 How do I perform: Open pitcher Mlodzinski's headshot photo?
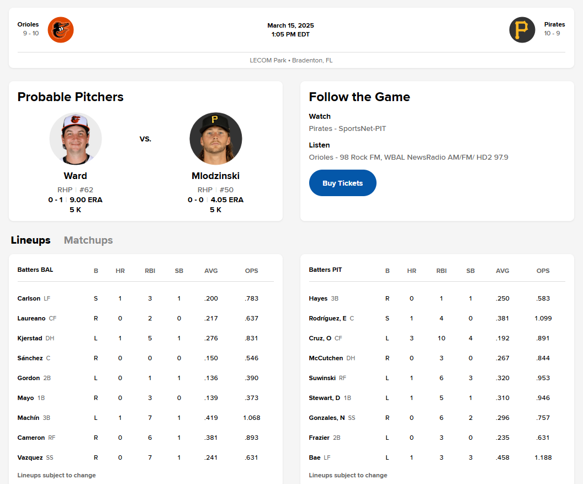tap(216, 138)
